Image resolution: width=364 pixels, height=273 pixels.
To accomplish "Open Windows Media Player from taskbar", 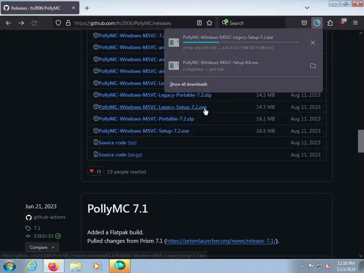I will point(97,266).
